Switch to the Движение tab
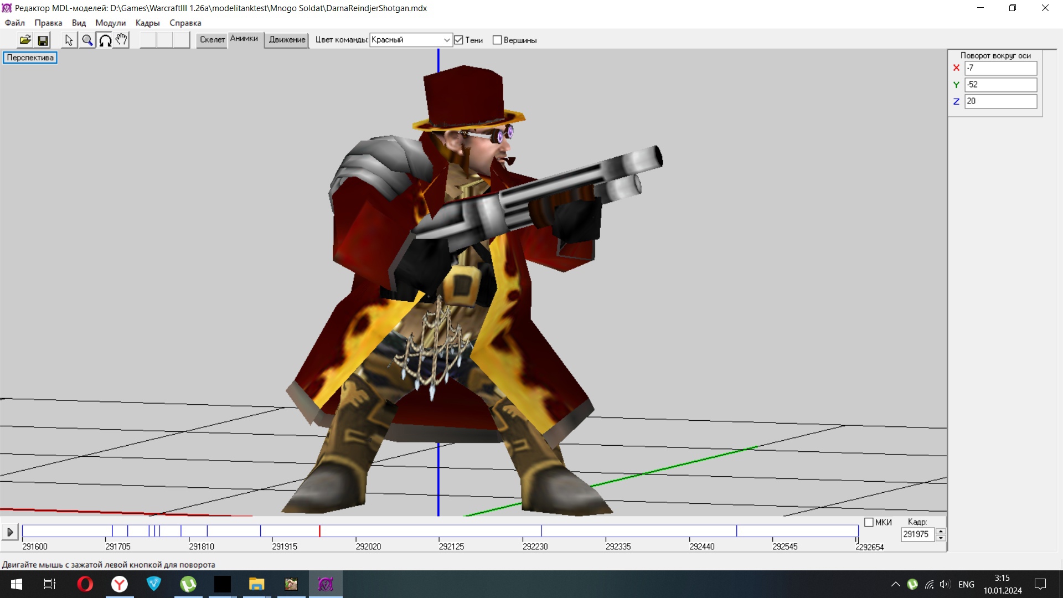Image resolution: width=1063 pixels, height=598 pixels. (287, 40)
